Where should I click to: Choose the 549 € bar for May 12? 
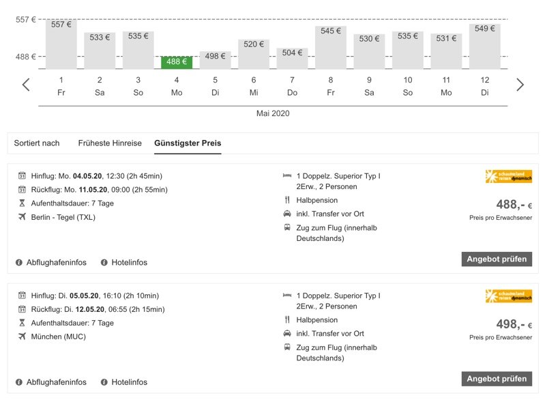[485, 46]
